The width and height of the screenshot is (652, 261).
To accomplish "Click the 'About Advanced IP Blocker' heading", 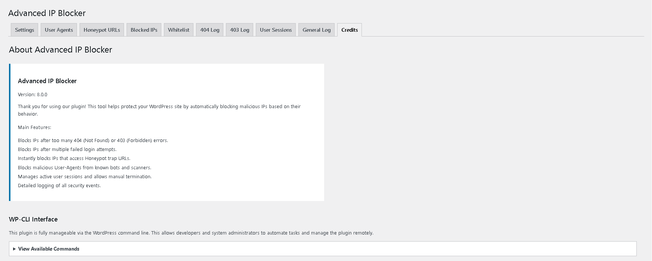I will 60,50.
